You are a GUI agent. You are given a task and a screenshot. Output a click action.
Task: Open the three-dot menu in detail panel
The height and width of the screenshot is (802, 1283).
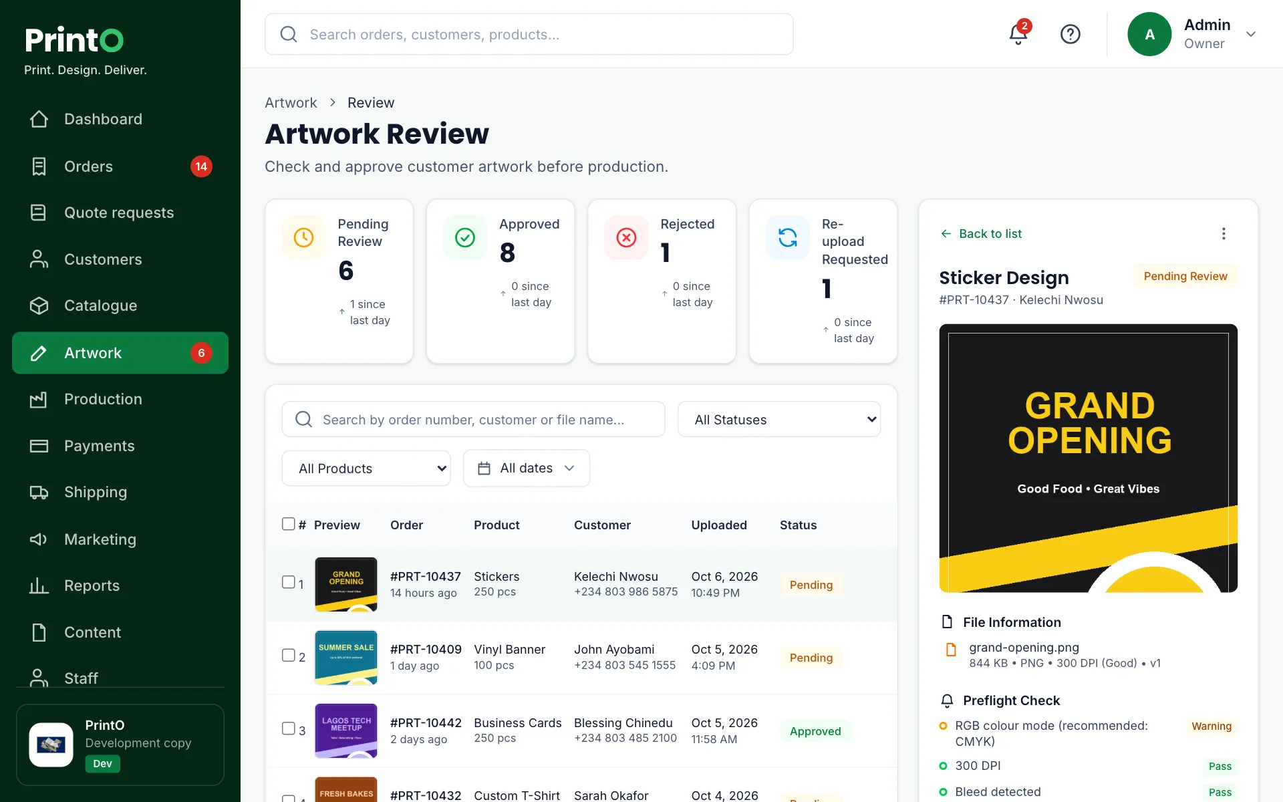click(1224, 233)
